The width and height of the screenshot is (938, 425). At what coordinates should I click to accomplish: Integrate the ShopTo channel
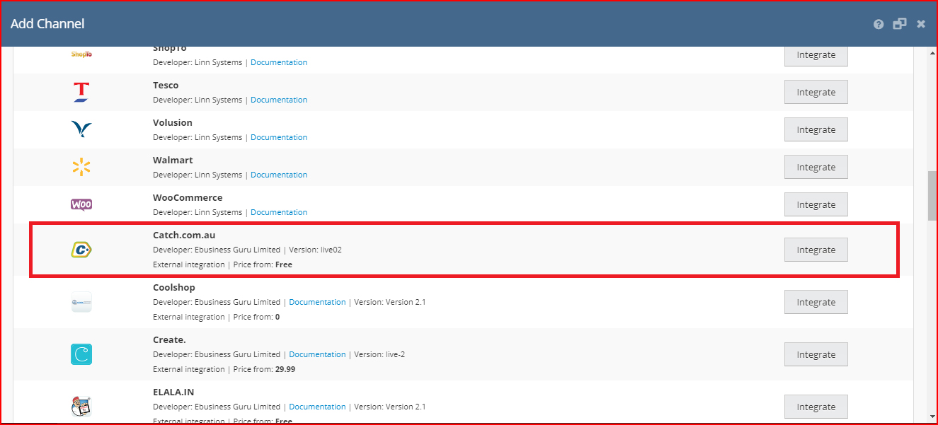pyautogui.click(x=816, y=55)
